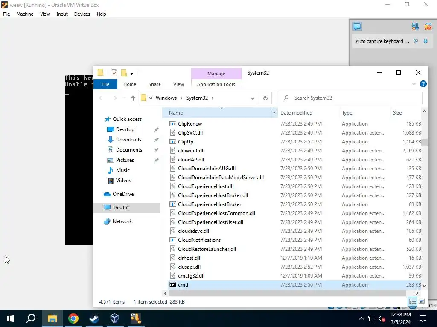Open the Application Tools ribbon tab
Viewport: 437px width, 327px height.
point(216,84)
